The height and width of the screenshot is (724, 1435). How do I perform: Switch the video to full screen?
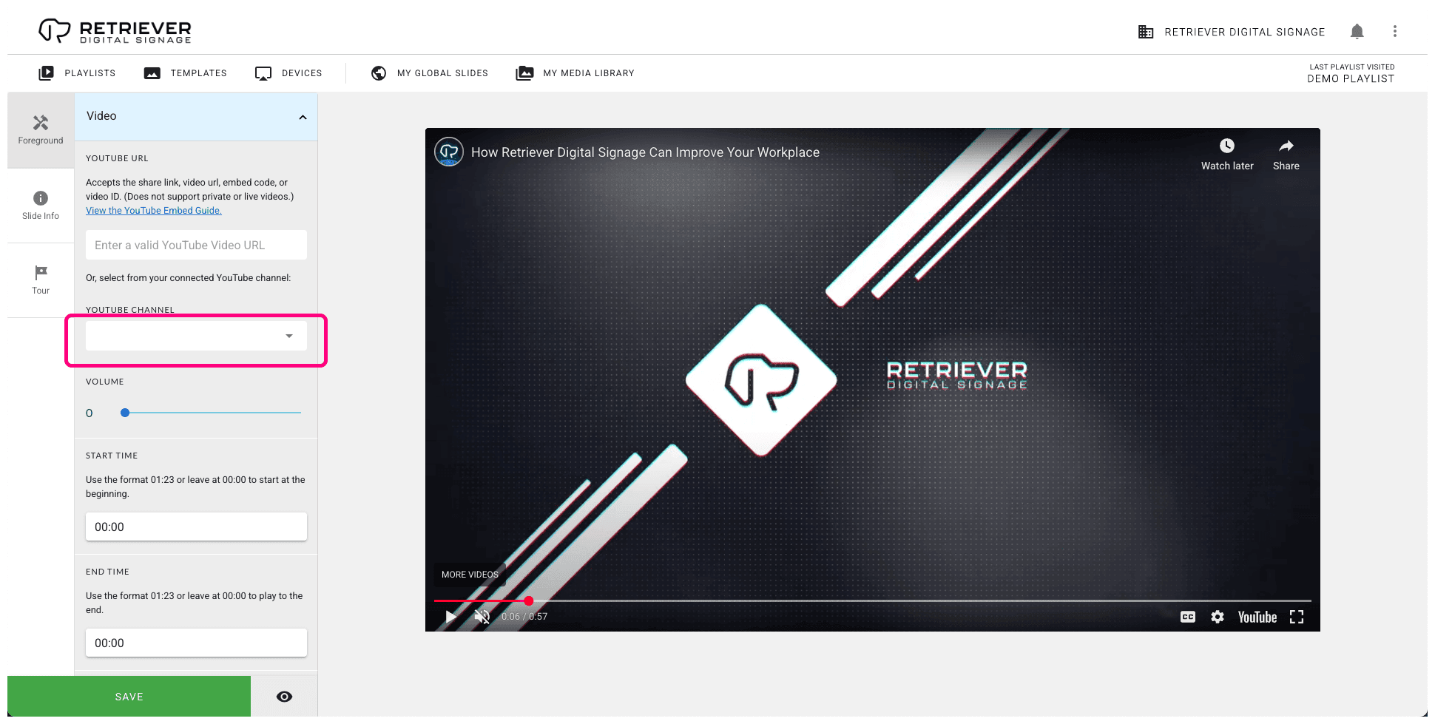tap(1297, 617)
